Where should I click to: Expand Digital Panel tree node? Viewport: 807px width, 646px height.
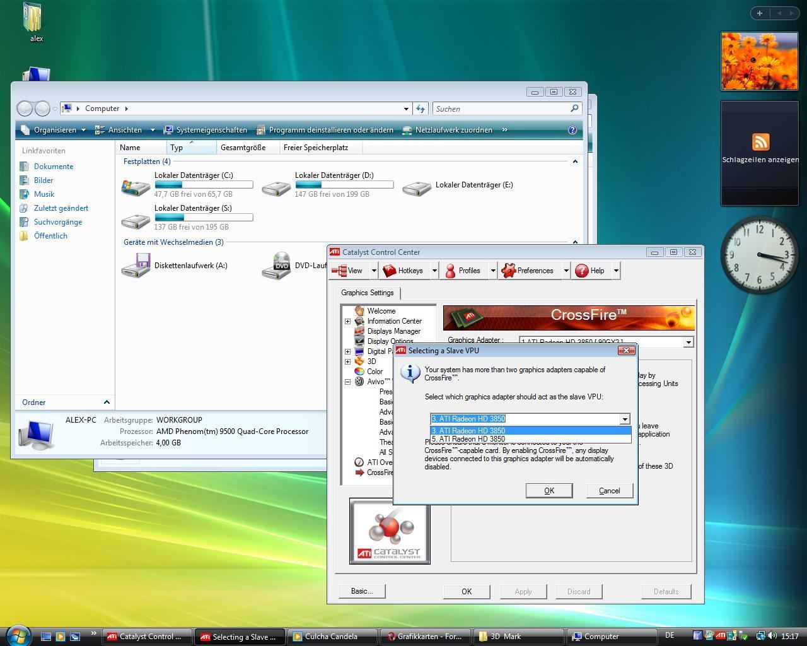click(x=347, y=351)
